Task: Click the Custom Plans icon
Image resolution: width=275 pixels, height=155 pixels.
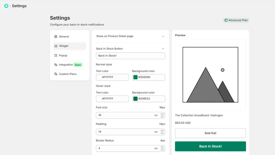Action: 56,74
